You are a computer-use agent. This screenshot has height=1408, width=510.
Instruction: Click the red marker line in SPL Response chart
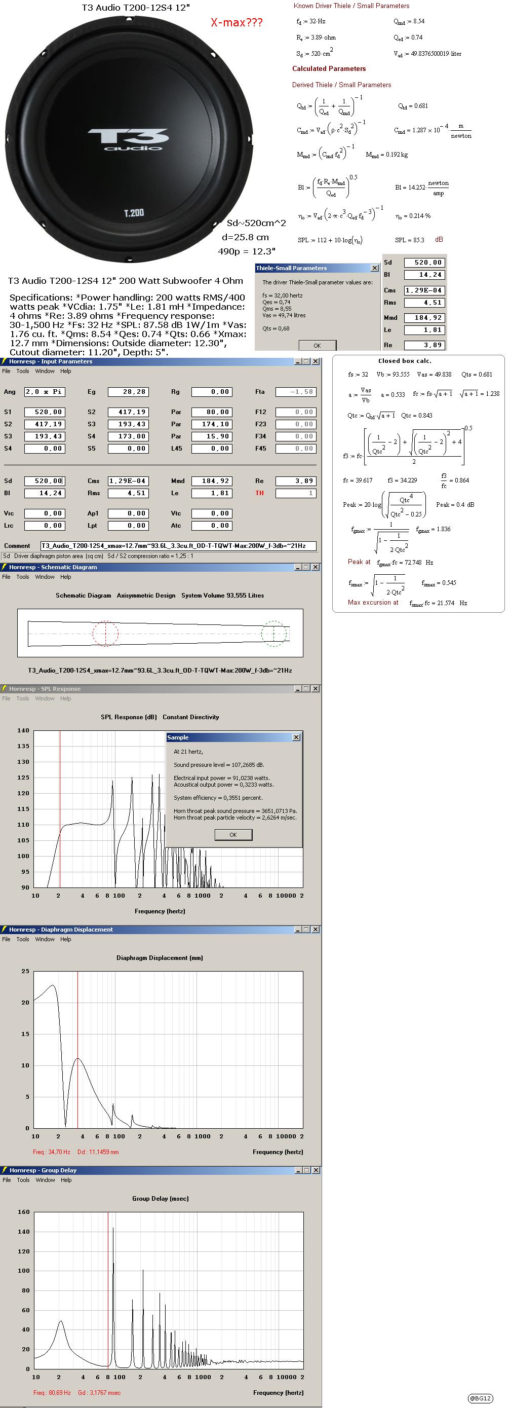coord(60,809)
